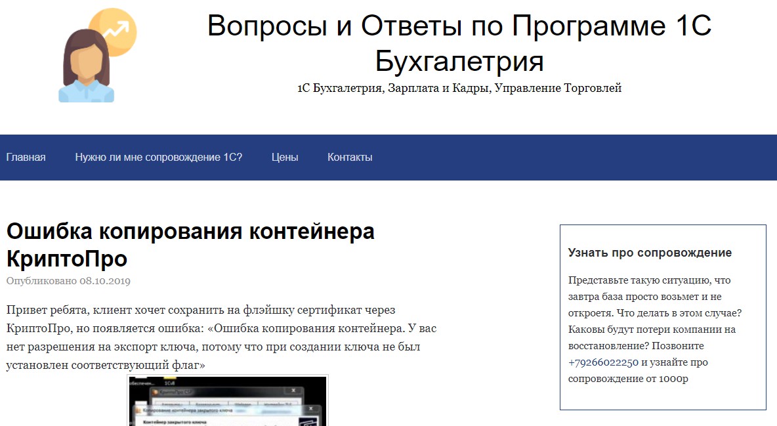Open the Цены menu item
The width and height of the screenshot is (777, 426).
[x=285, y=158]
